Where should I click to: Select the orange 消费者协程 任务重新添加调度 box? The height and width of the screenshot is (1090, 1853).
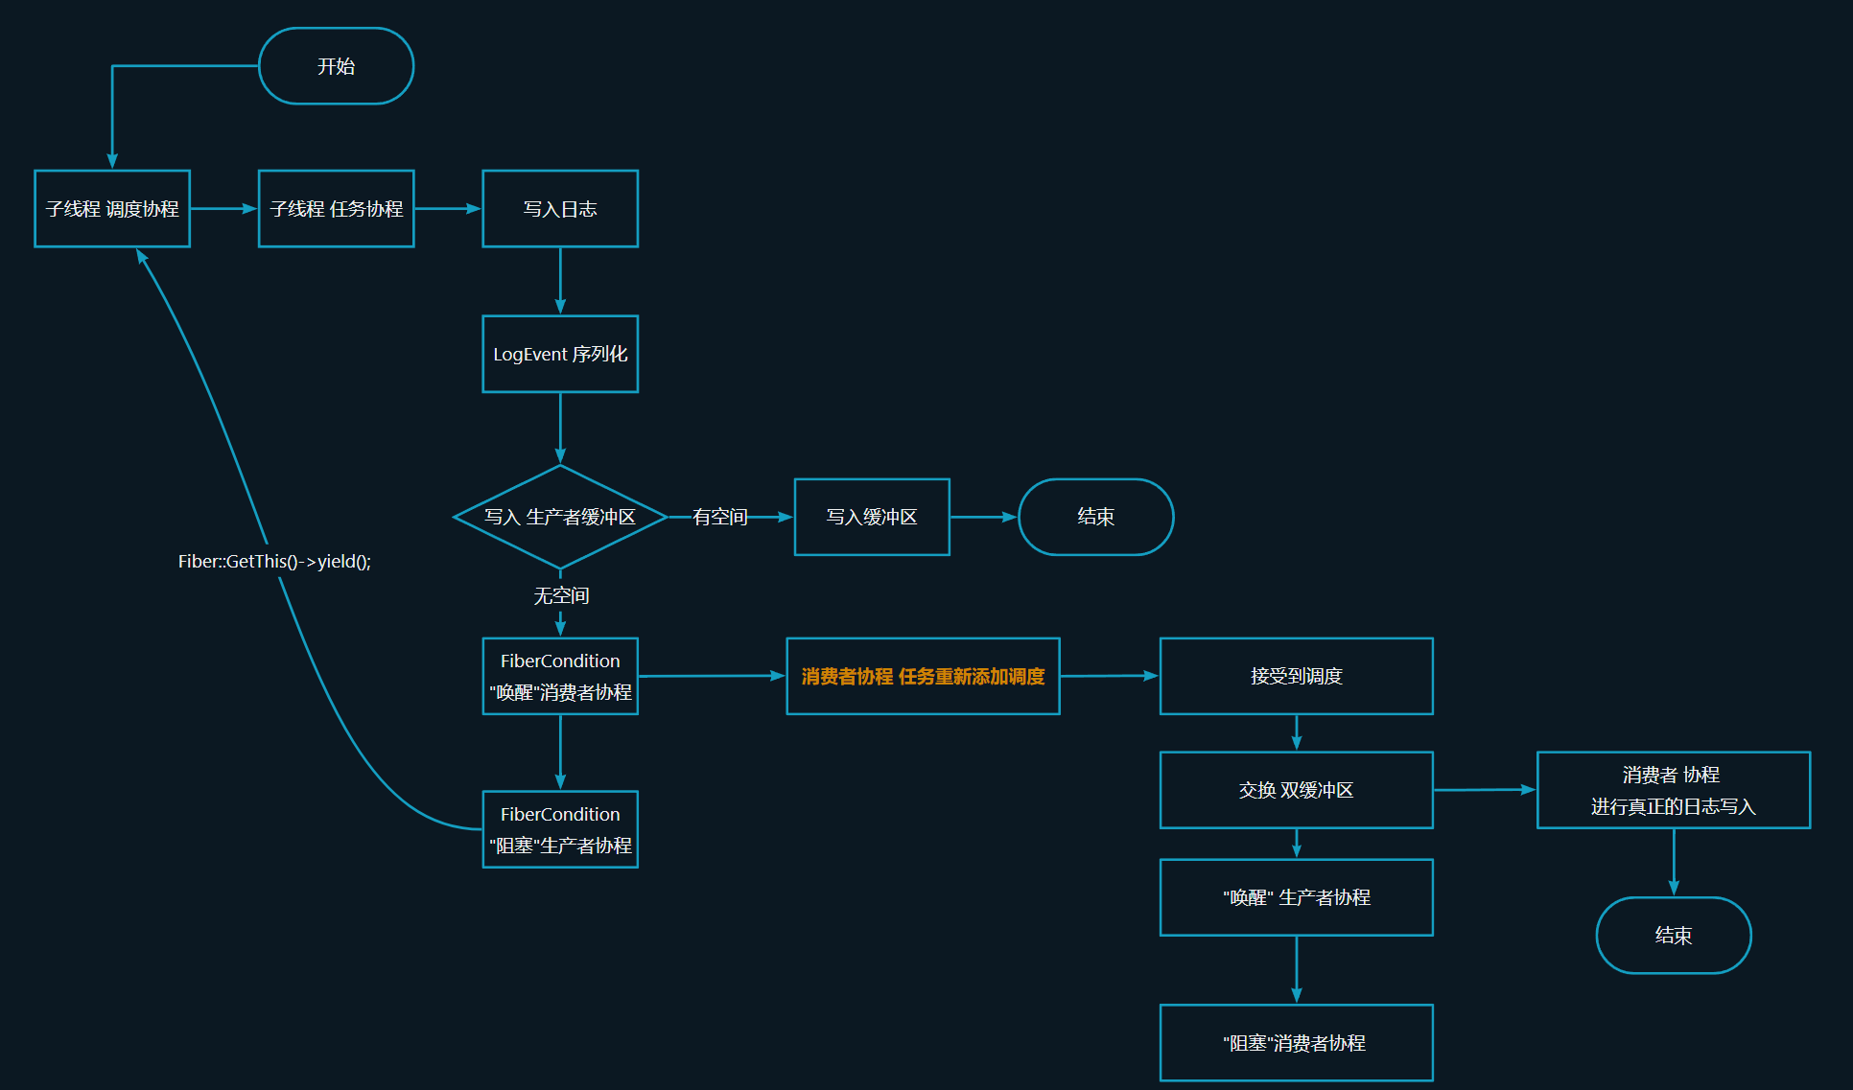tap(923, 676)
